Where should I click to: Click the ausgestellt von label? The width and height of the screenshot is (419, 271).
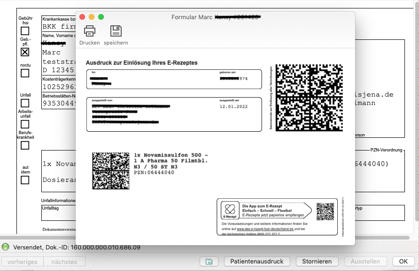tap(102, 100)
